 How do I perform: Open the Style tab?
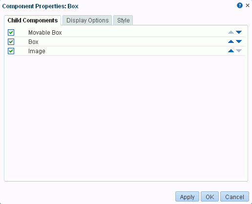coord(123,20)
